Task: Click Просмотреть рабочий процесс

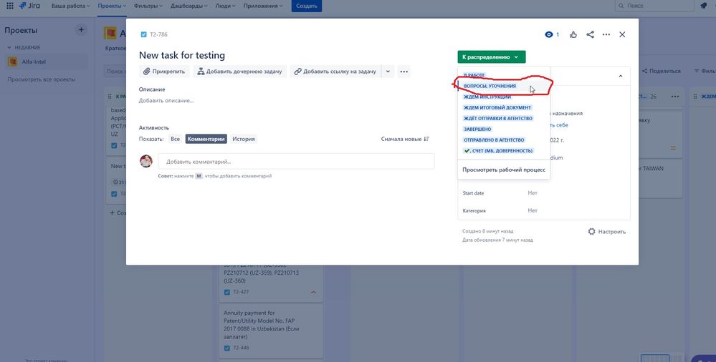Action: click(504, 170)
